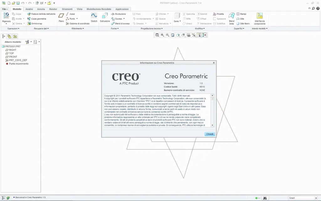Open Interfaccia componente
Viewport: 321px width, 201px height.
coord(260,19)
